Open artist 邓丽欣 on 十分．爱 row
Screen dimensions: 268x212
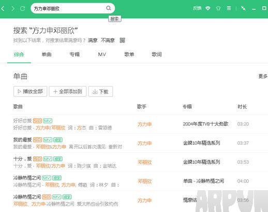[x=144, y=162]
